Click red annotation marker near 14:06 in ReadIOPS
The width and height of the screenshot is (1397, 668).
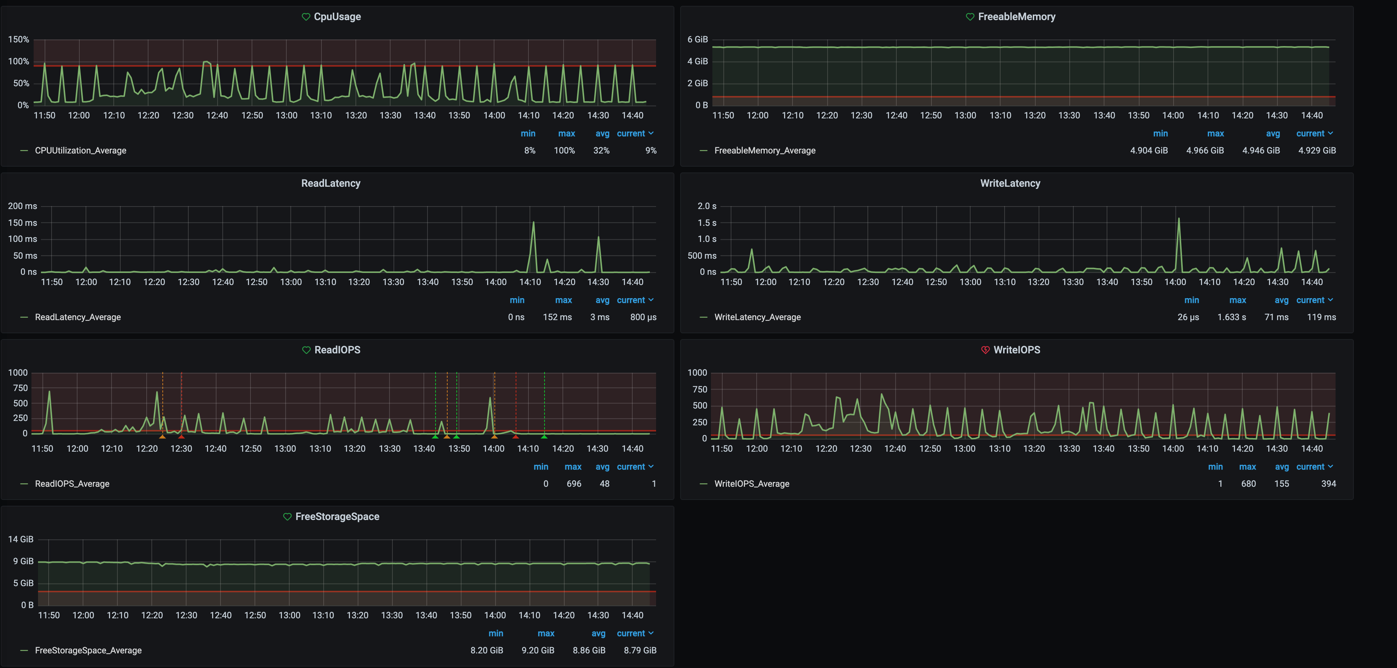[x=515, y=437]
